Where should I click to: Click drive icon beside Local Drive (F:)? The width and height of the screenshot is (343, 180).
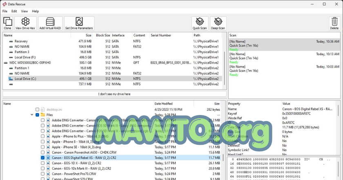(11, 57)
